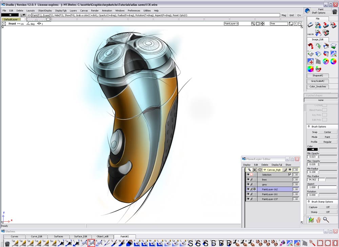This screenshot has height=247, width=339.
Task: Select the HSV color adjustment icon
Action: (x=318, y=69)
